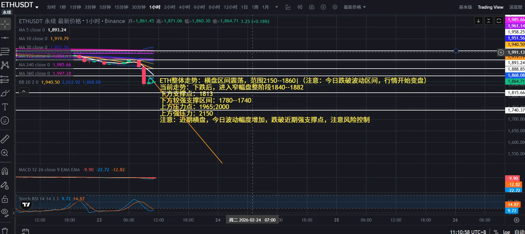Select the Trading View chart tab
This screenshot has height=234, width=525.
click(x=491, y=7)
